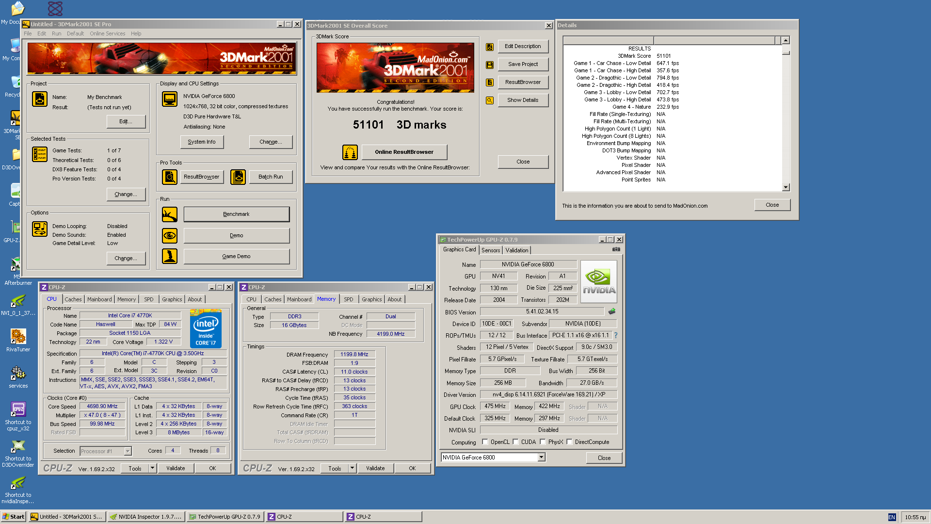
Task: Open the Online Services menu
Action: 107,33
